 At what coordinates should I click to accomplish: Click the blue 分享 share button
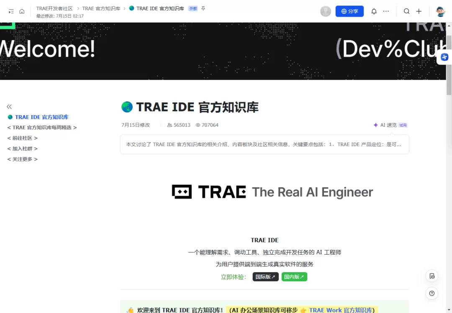(x=349, y=11)
